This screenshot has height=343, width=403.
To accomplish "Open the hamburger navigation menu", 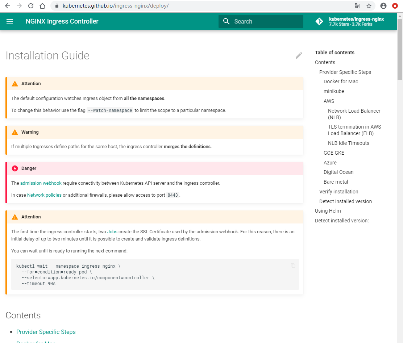I will click(x=10, y=21).
